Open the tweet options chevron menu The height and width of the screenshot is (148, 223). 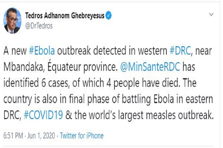(211, 15)
